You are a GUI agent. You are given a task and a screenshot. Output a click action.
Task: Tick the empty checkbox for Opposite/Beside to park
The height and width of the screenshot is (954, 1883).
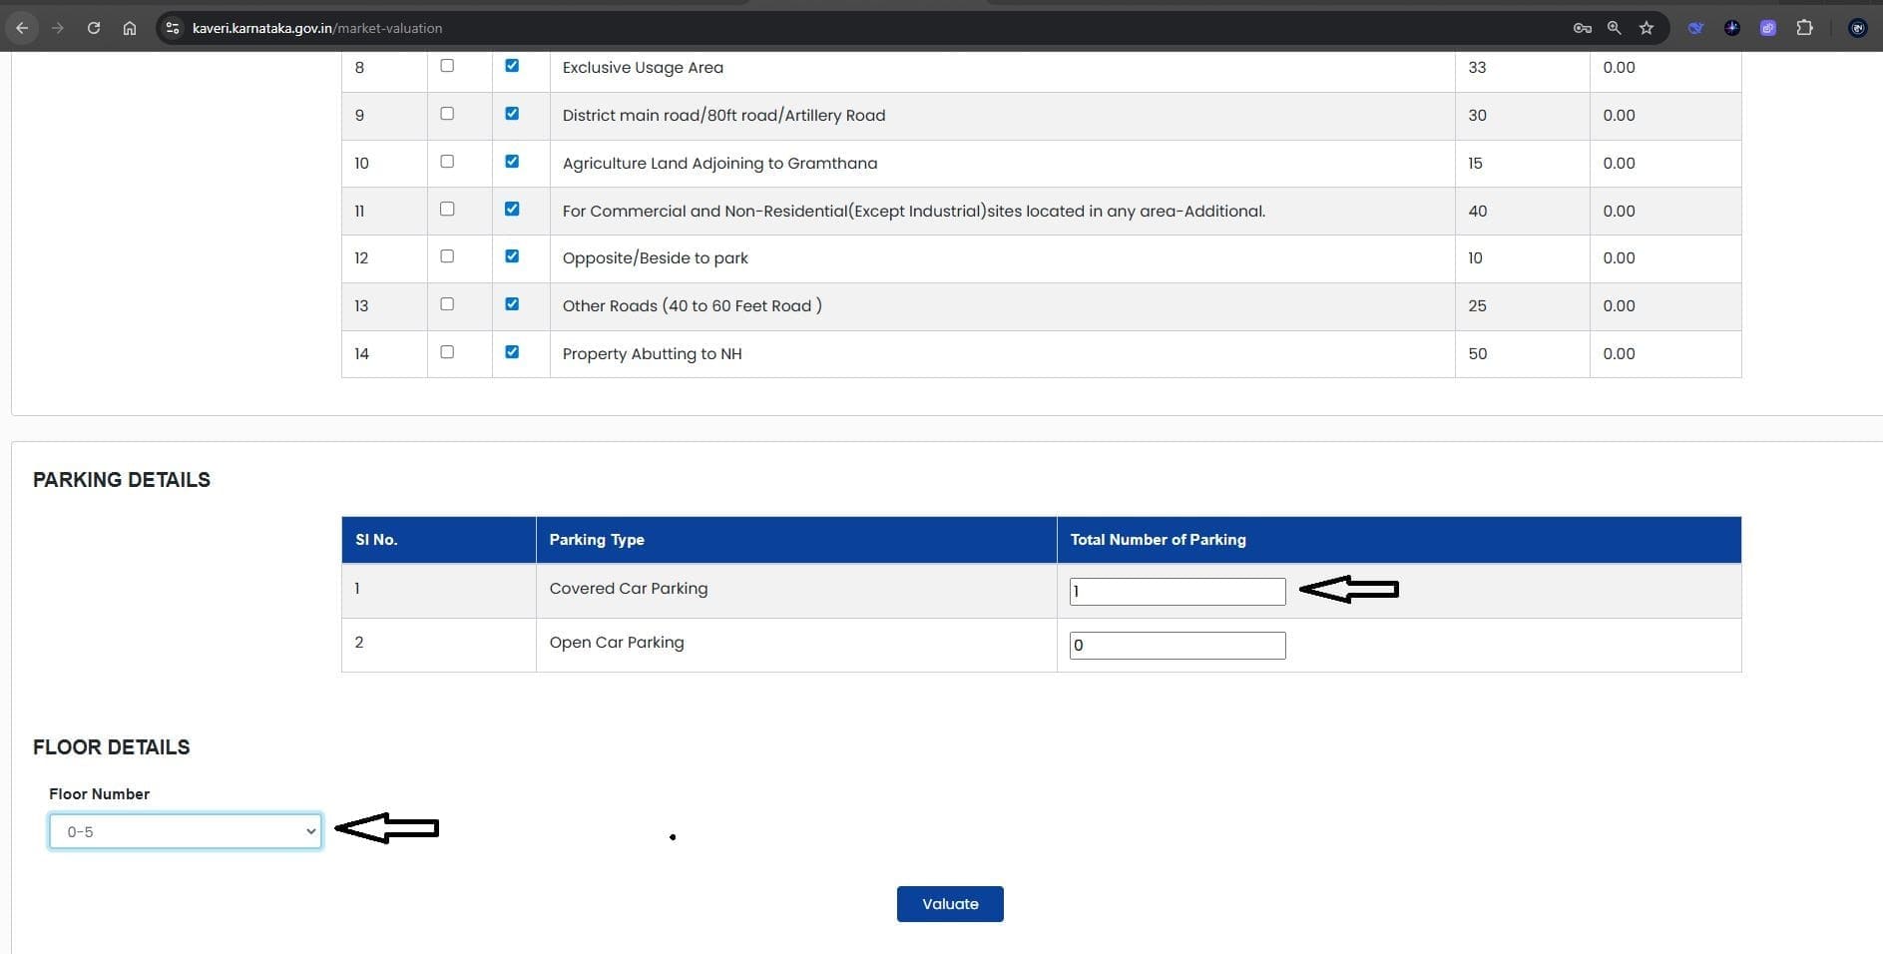coord(447,256)
